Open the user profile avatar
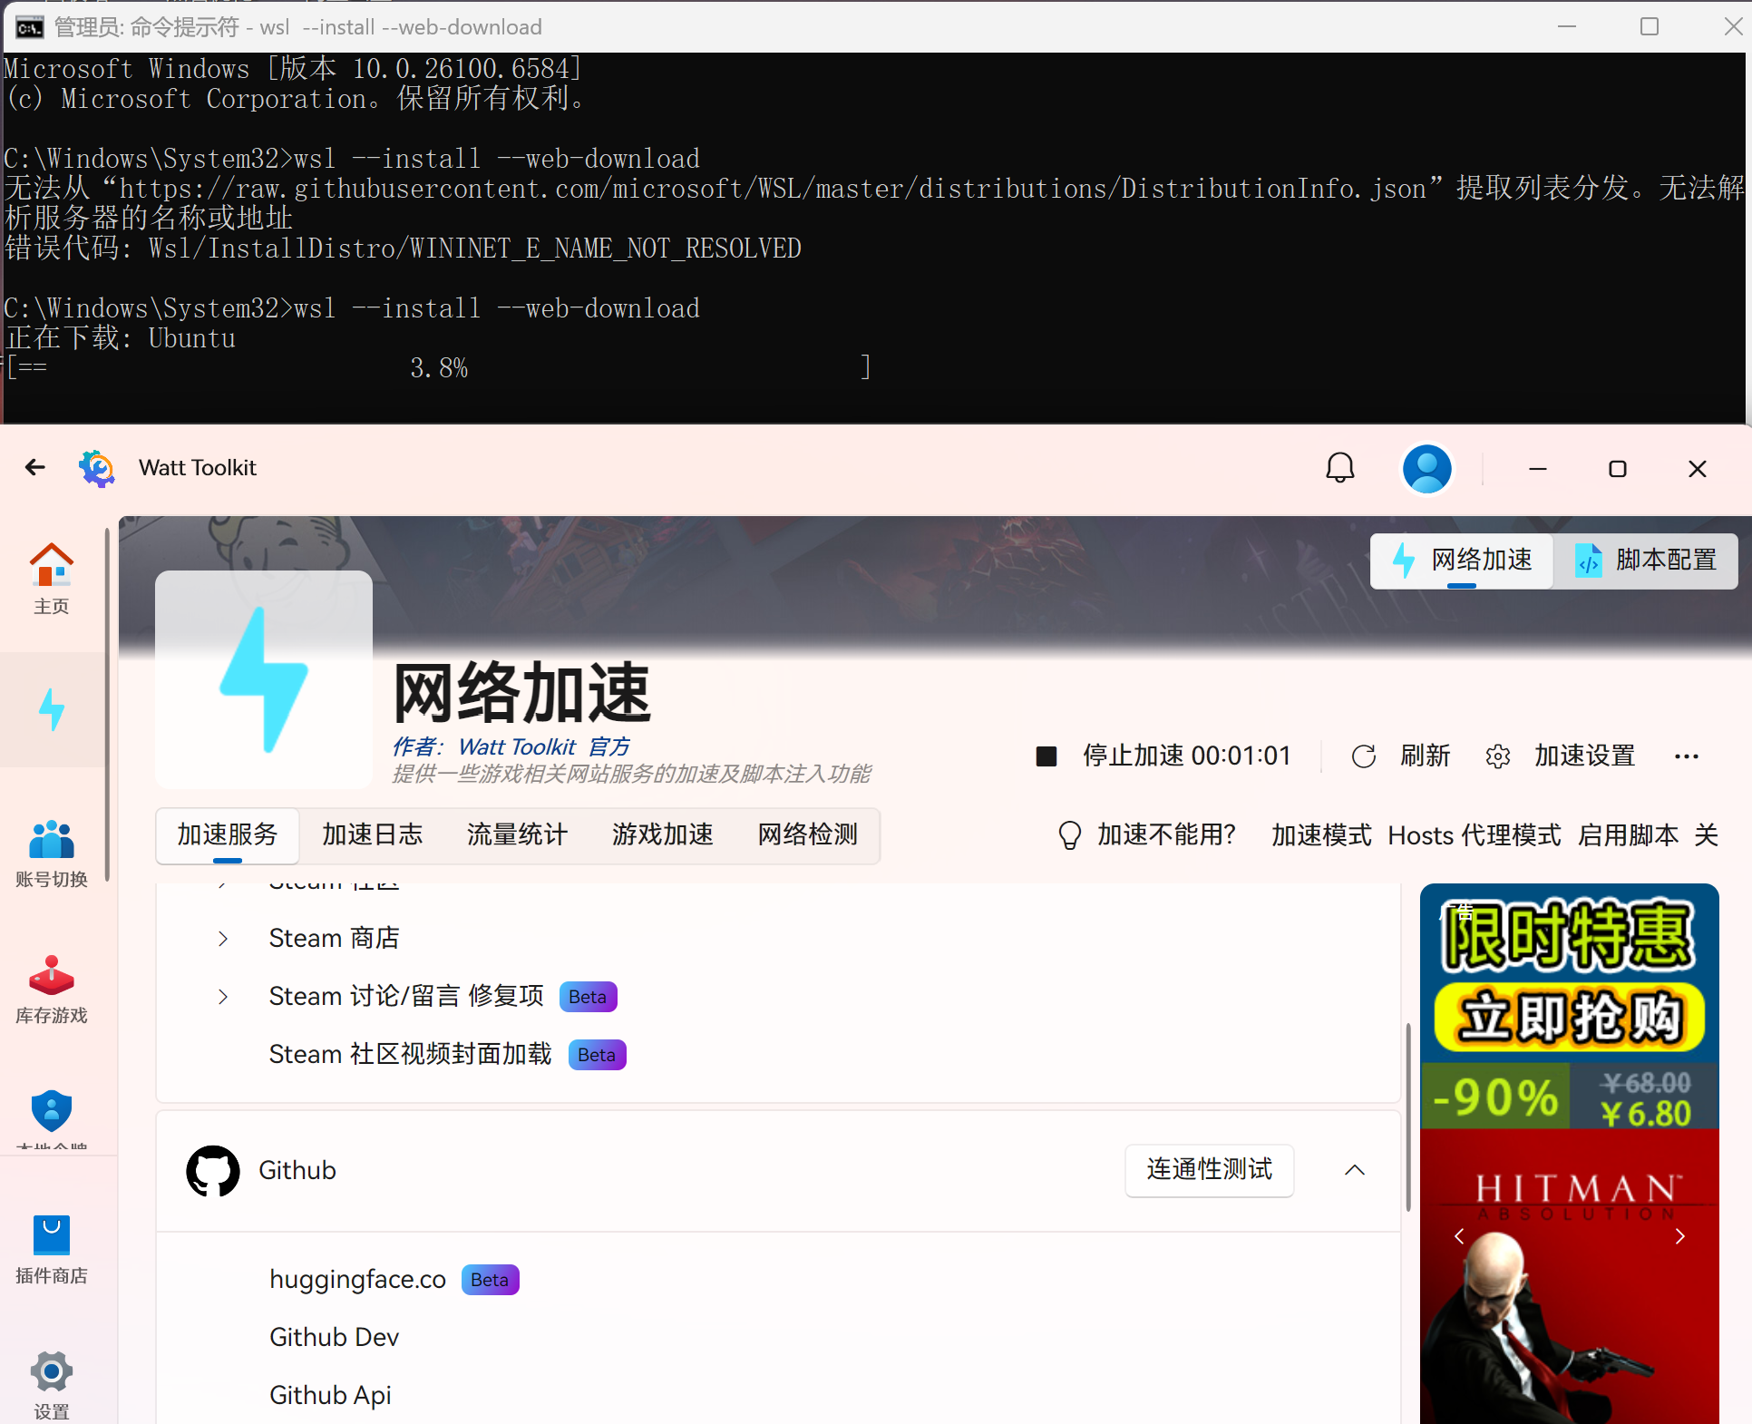The image size is (1752, 1424). tap(1426, 468)
